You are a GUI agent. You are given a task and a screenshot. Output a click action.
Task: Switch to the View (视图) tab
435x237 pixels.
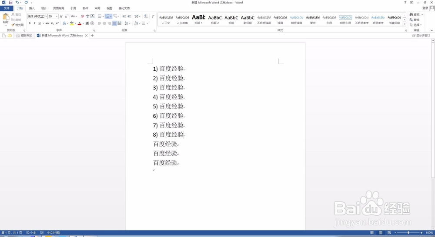[x=110, y=8]
